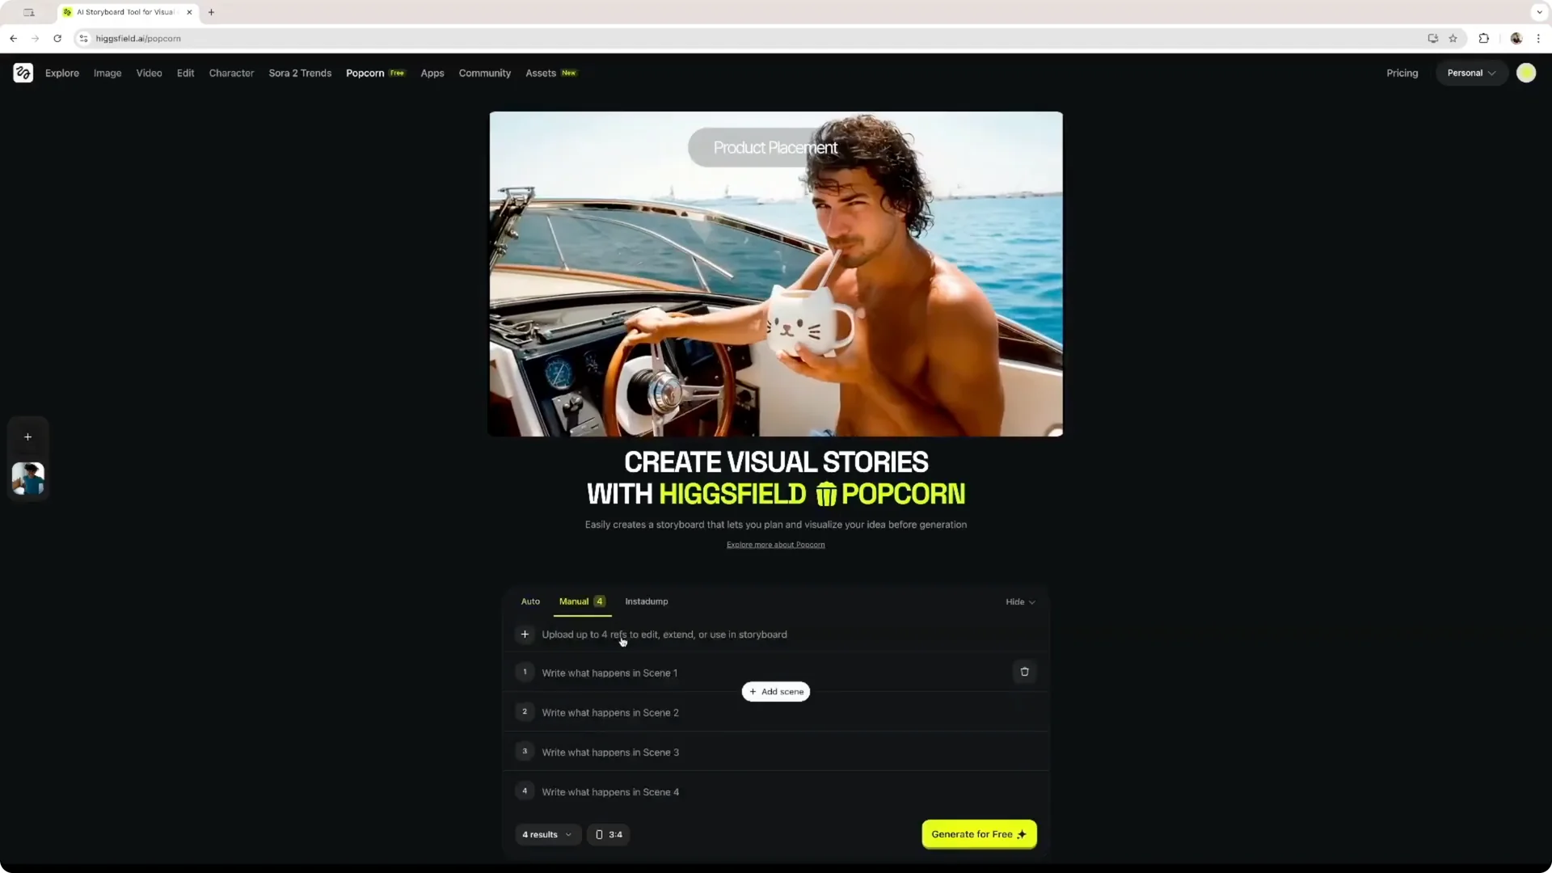1552x873 pixels.
Task: Collapse the panel using the Hide chevron
Action: (x=1019, y=601)
